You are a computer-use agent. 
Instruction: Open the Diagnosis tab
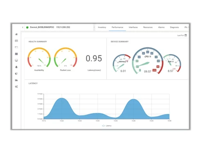click(174, 27)
